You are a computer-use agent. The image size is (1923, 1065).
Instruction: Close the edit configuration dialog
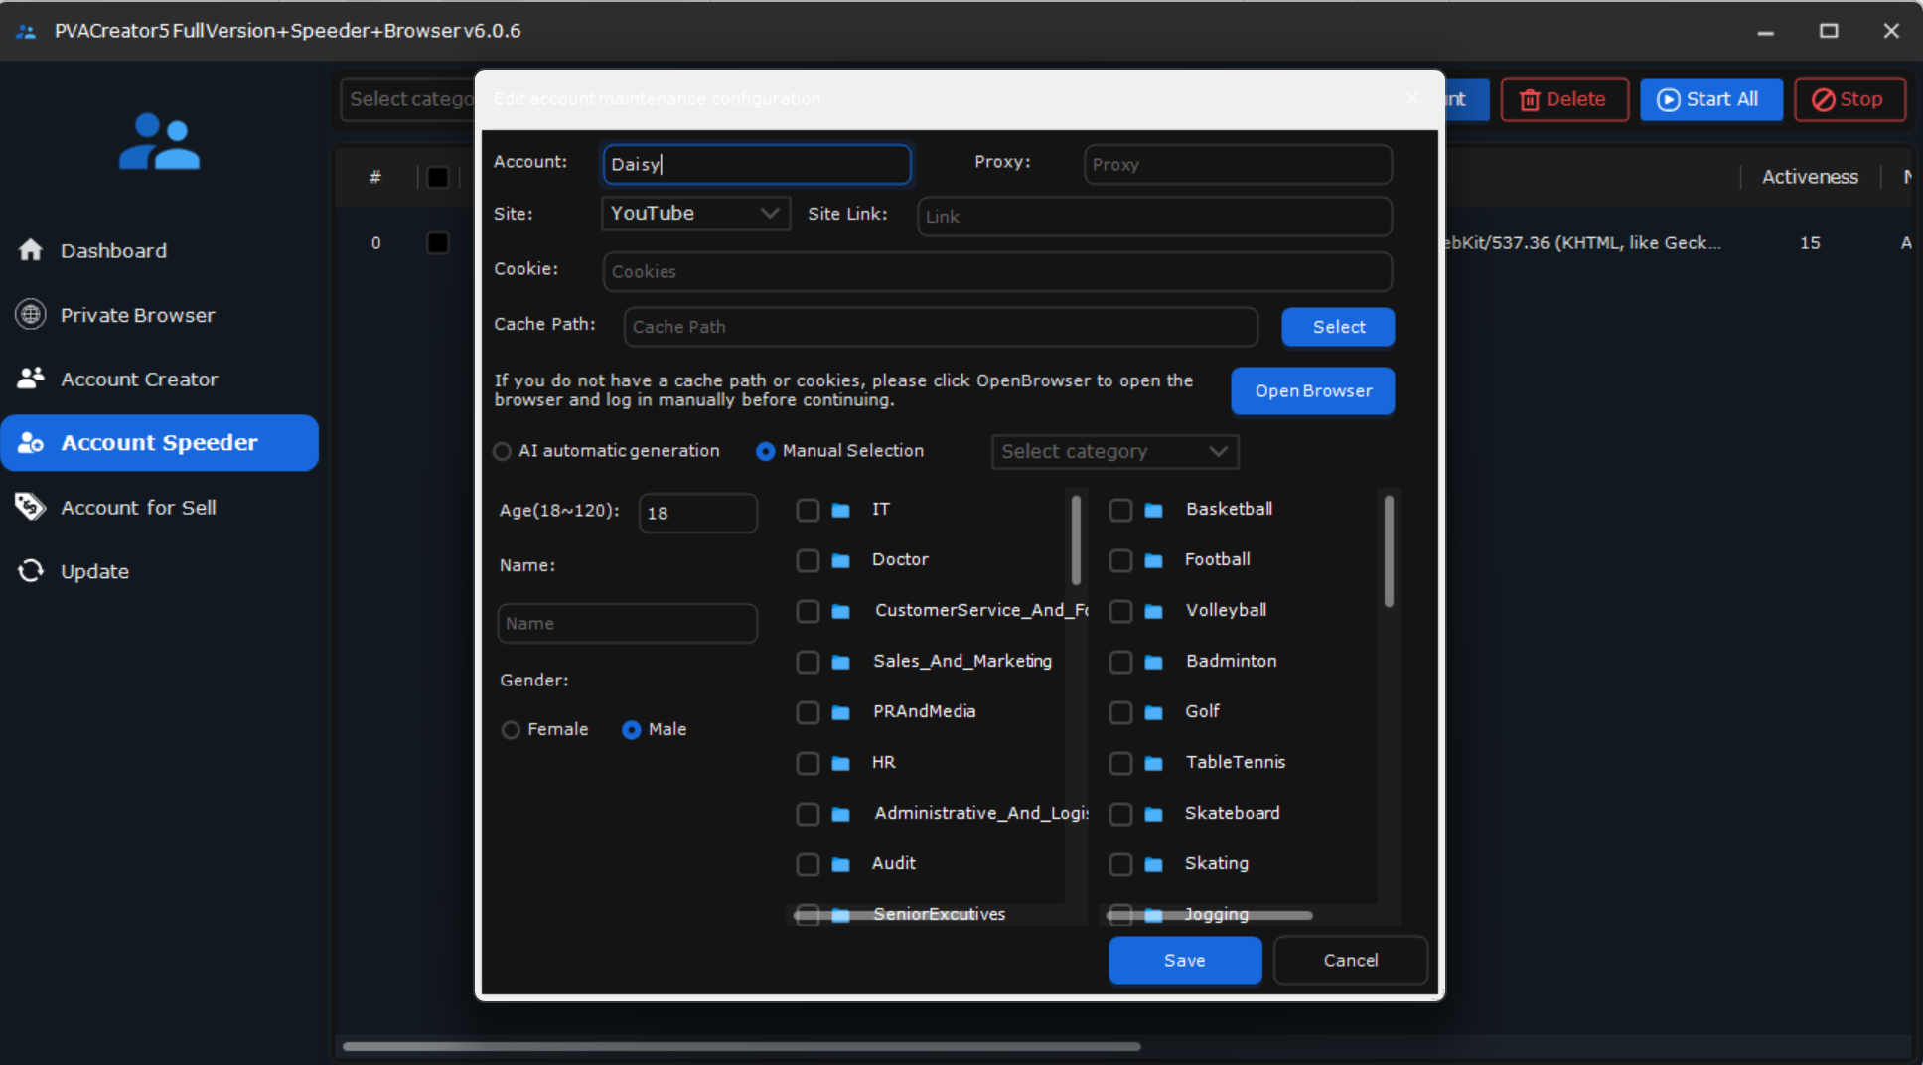[x=1412, y=98]
